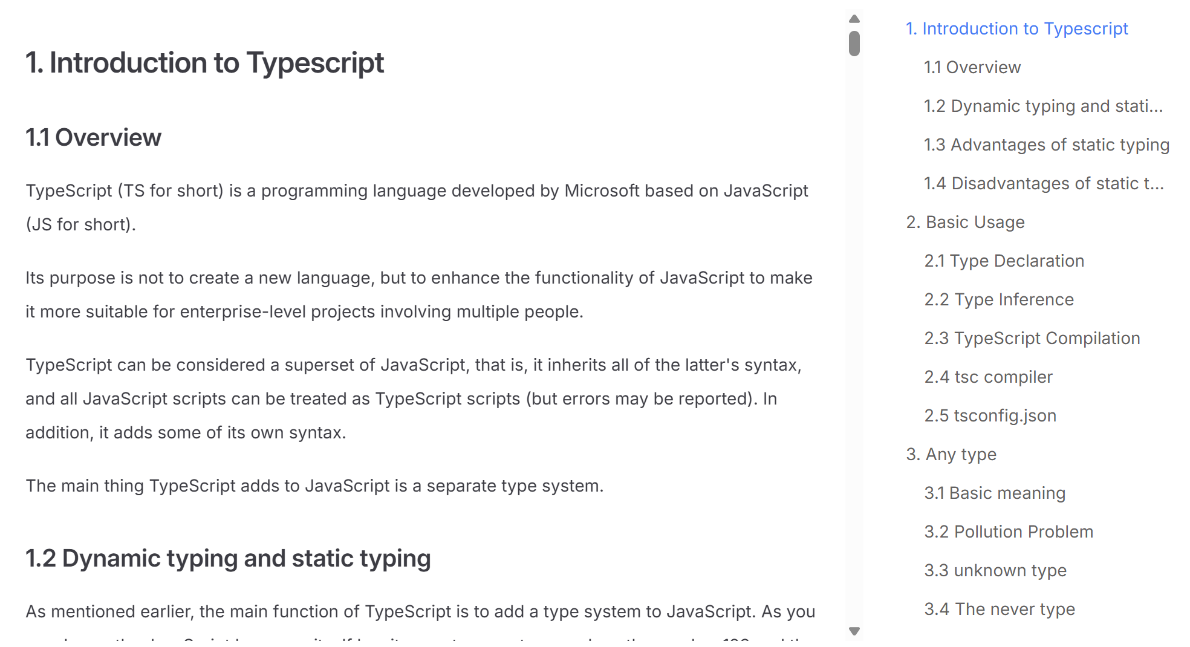1190x647 pixels.
Task: Click the scrollbar up arrow
Action: 854,19
